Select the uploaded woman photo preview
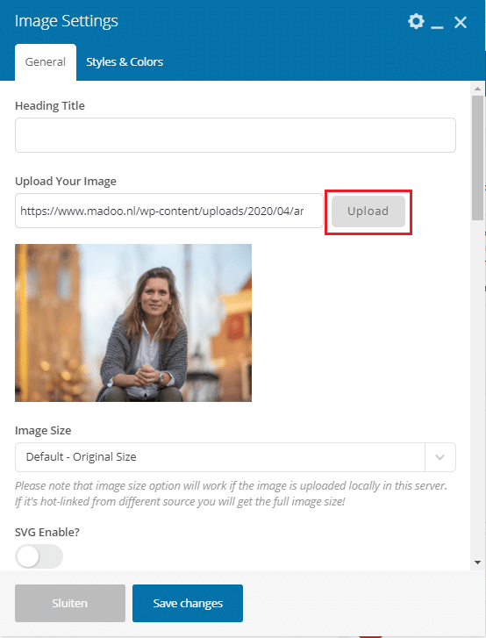The width and height of the screenshot is (486, 638). (x=133, y=323)
